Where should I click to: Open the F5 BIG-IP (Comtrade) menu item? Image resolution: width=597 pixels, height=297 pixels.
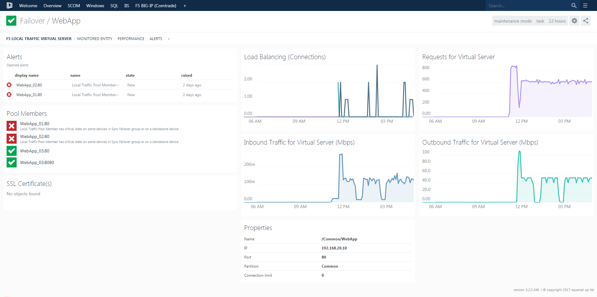tap(155, 5)
